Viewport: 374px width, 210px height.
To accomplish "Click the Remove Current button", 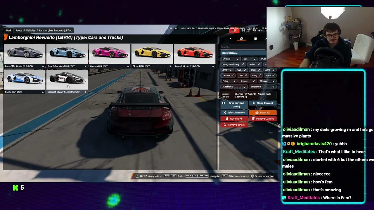I will click(263, 119).
